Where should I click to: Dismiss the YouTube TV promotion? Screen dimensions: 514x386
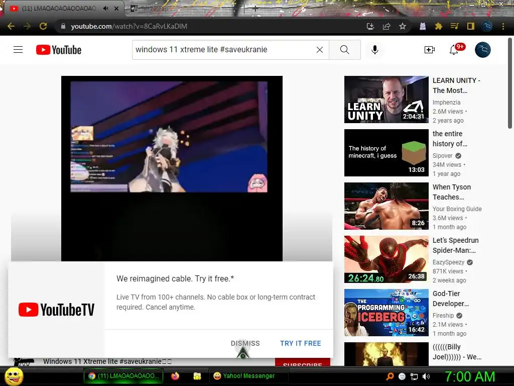tap(245, 343)
